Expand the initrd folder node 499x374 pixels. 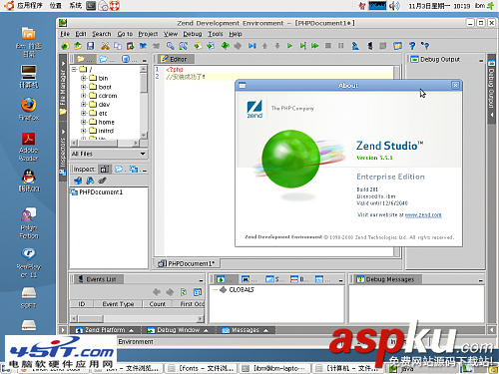point(84,131)
